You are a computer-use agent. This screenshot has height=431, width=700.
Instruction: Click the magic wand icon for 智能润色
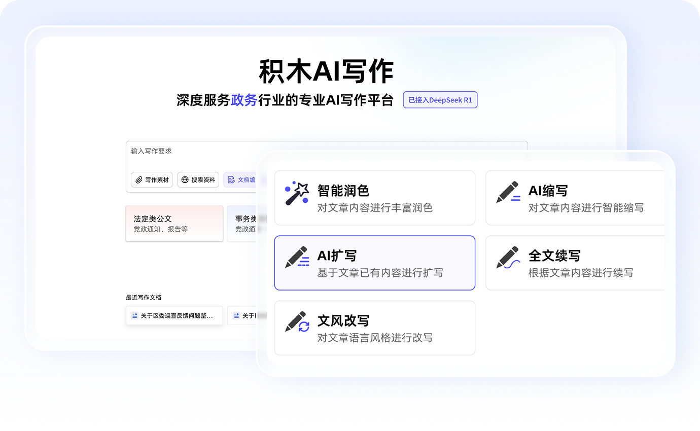coord(297,193)
